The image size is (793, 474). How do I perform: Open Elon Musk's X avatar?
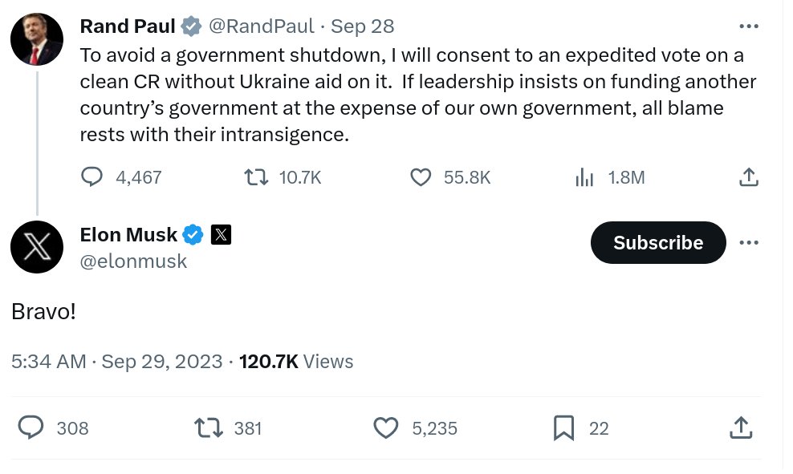pos(37,247)
